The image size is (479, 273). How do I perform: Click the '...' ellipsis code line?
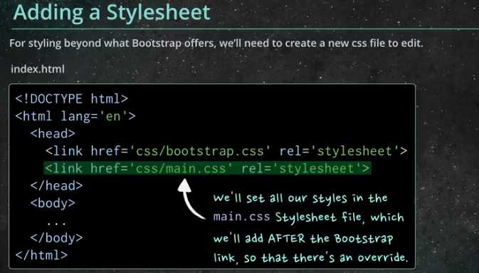56,222
